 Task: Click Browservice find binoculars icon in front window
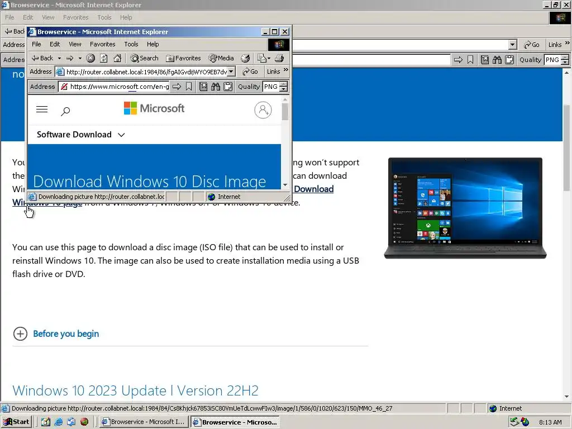point(216,87)
